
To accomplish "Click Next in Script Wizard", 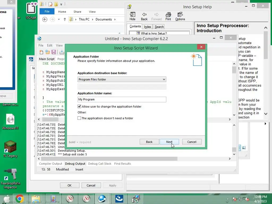I will [x=169, y=142].
